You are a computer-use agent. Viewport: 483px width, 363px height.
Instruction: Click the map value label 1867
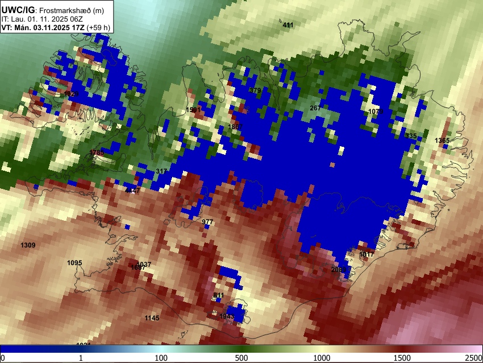coord(235,127)
